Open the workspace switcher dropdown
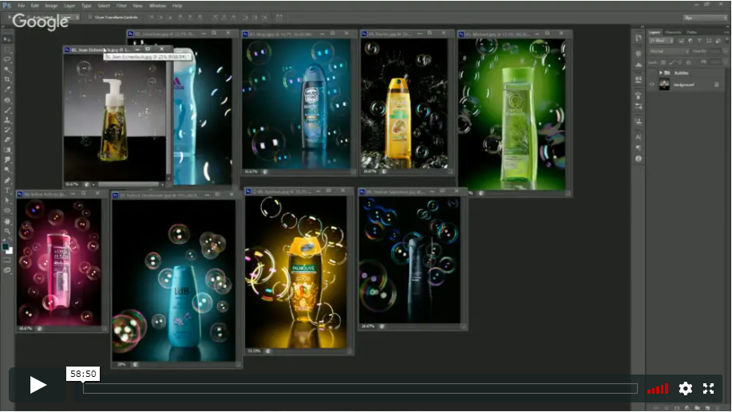The height and width of the screenshot is (412, 732). click(705, 18)
